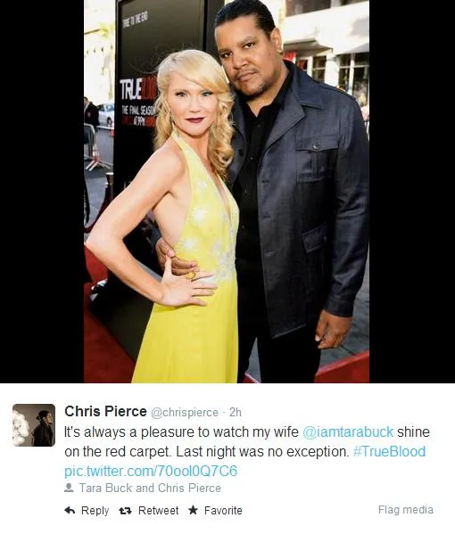
Task: Click the Chris Pierce display name
Action: tap(105, 411)
